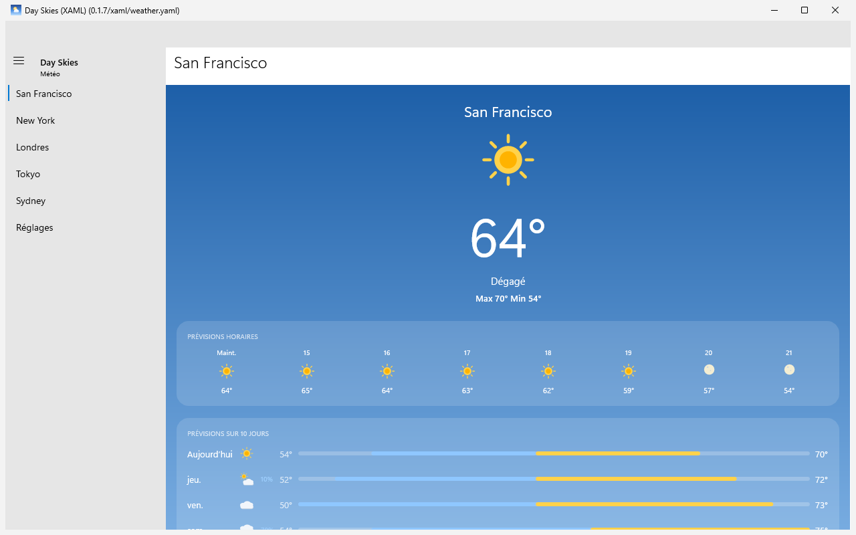Open Londres weather page

coord(86,147)
